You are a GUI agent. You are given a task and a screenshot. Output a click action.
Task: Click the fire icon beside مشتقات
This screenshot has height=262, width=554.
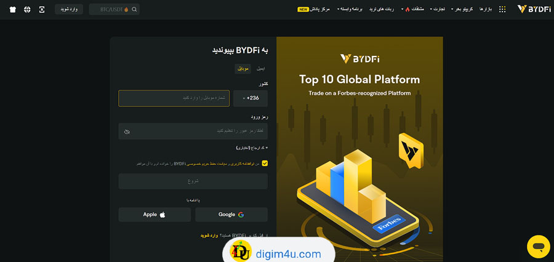407,10
